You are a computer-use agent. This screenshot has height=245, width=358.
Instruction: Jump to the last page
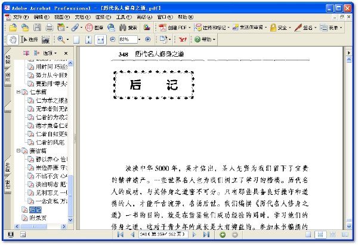click(x=206, y=234)
